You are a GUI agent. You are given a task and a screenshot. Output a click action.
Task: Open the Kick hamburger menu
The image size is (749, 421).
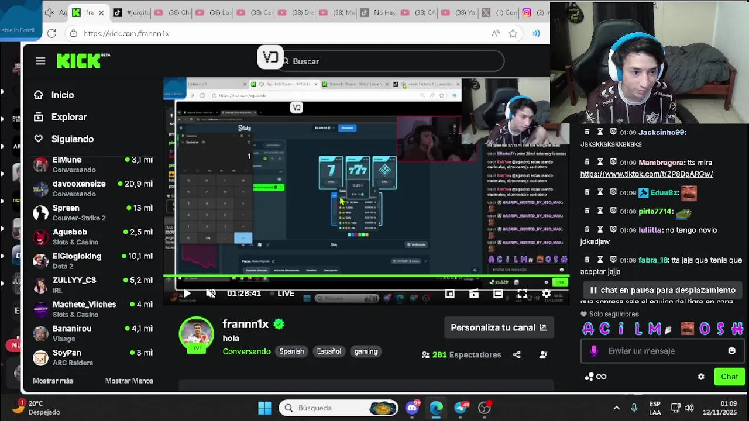click(x=40, y=61)
